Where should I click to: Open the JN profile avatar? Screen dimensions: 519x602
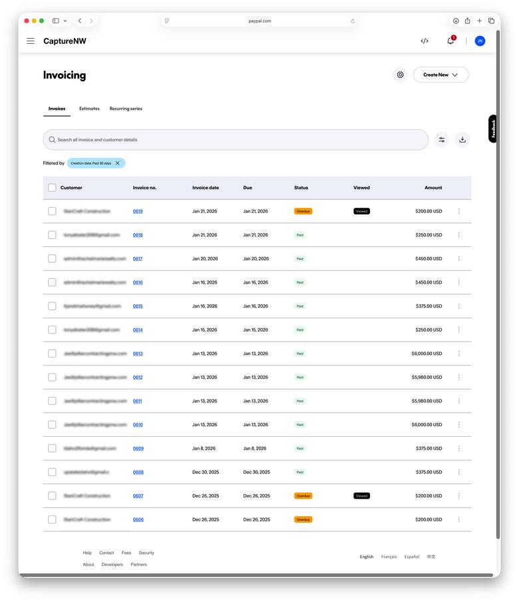[x=480, y=41]
